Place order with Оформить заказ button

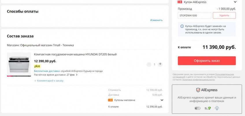(x=207, y=61)
